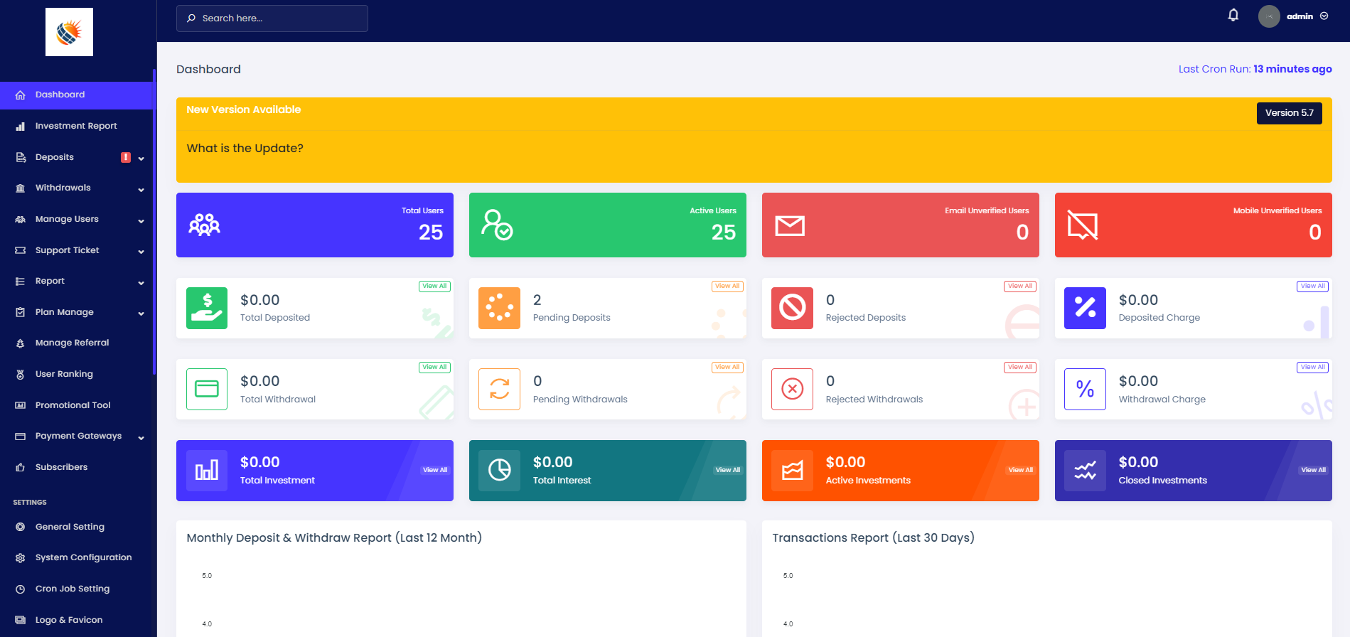Open the Cron Job Setting page
1350x637 pixels.
coord(73,589)
